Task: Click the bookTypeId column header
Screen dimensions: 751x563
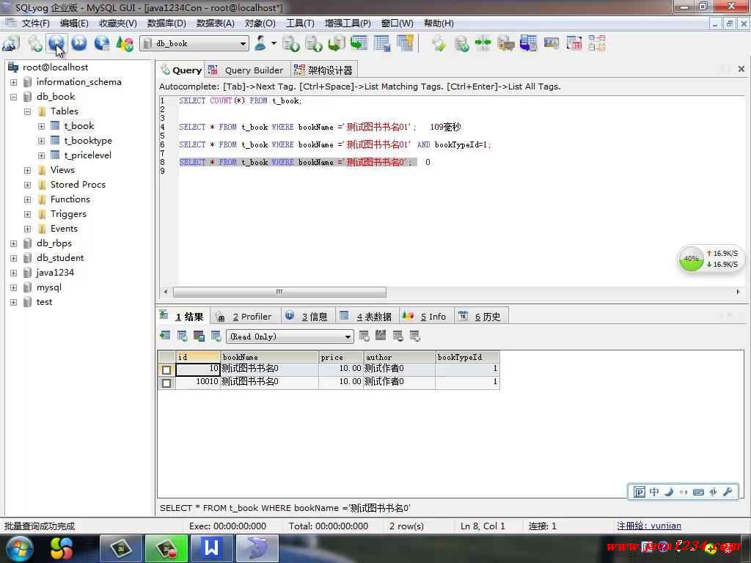Action: pos(467,357)
